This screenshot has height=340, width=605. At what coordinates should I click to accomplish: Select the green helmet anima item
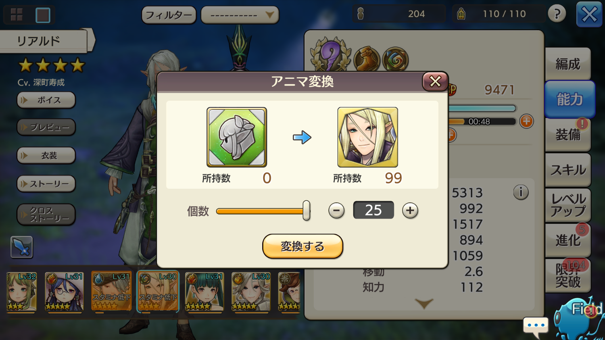[x=237, y=137]
